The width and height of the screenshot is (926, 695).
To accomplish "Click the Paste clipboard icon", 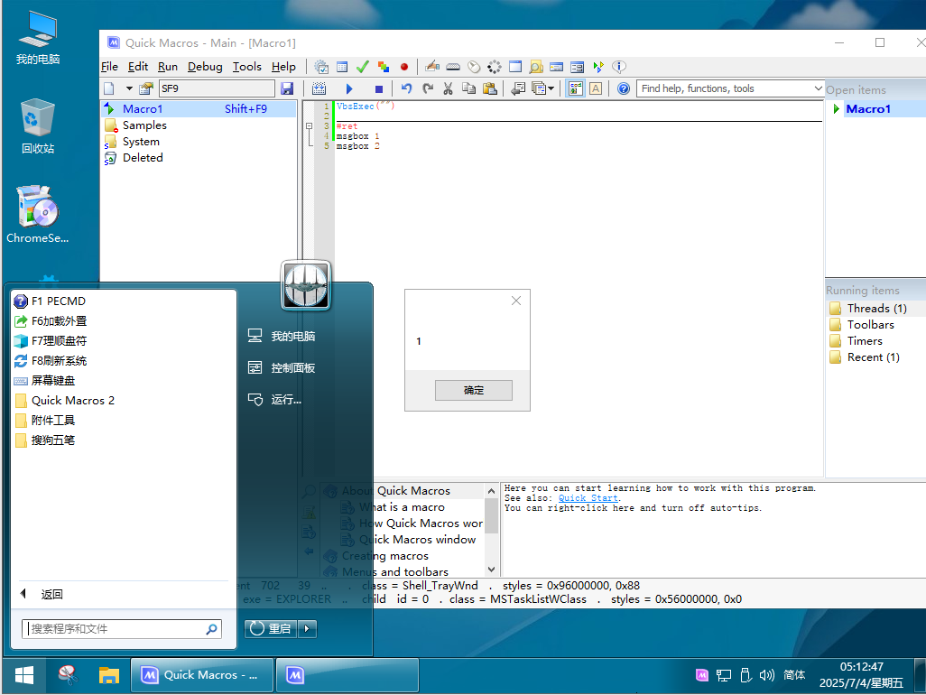I will tap(489, 88).
